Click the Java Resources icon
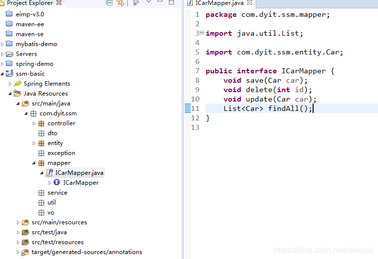Image resolution: width=378 pixels, height=259 pixels. pos(17,93)
